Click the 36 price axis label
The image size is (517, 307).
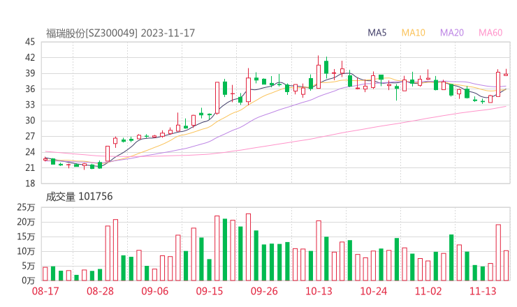point(30,89)
